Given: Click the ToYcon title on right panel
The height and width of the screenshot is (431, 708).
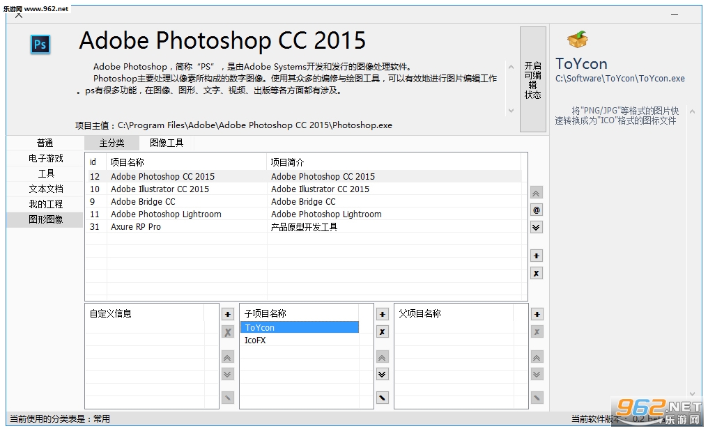Looking at the screenshot, I should 581,63.
